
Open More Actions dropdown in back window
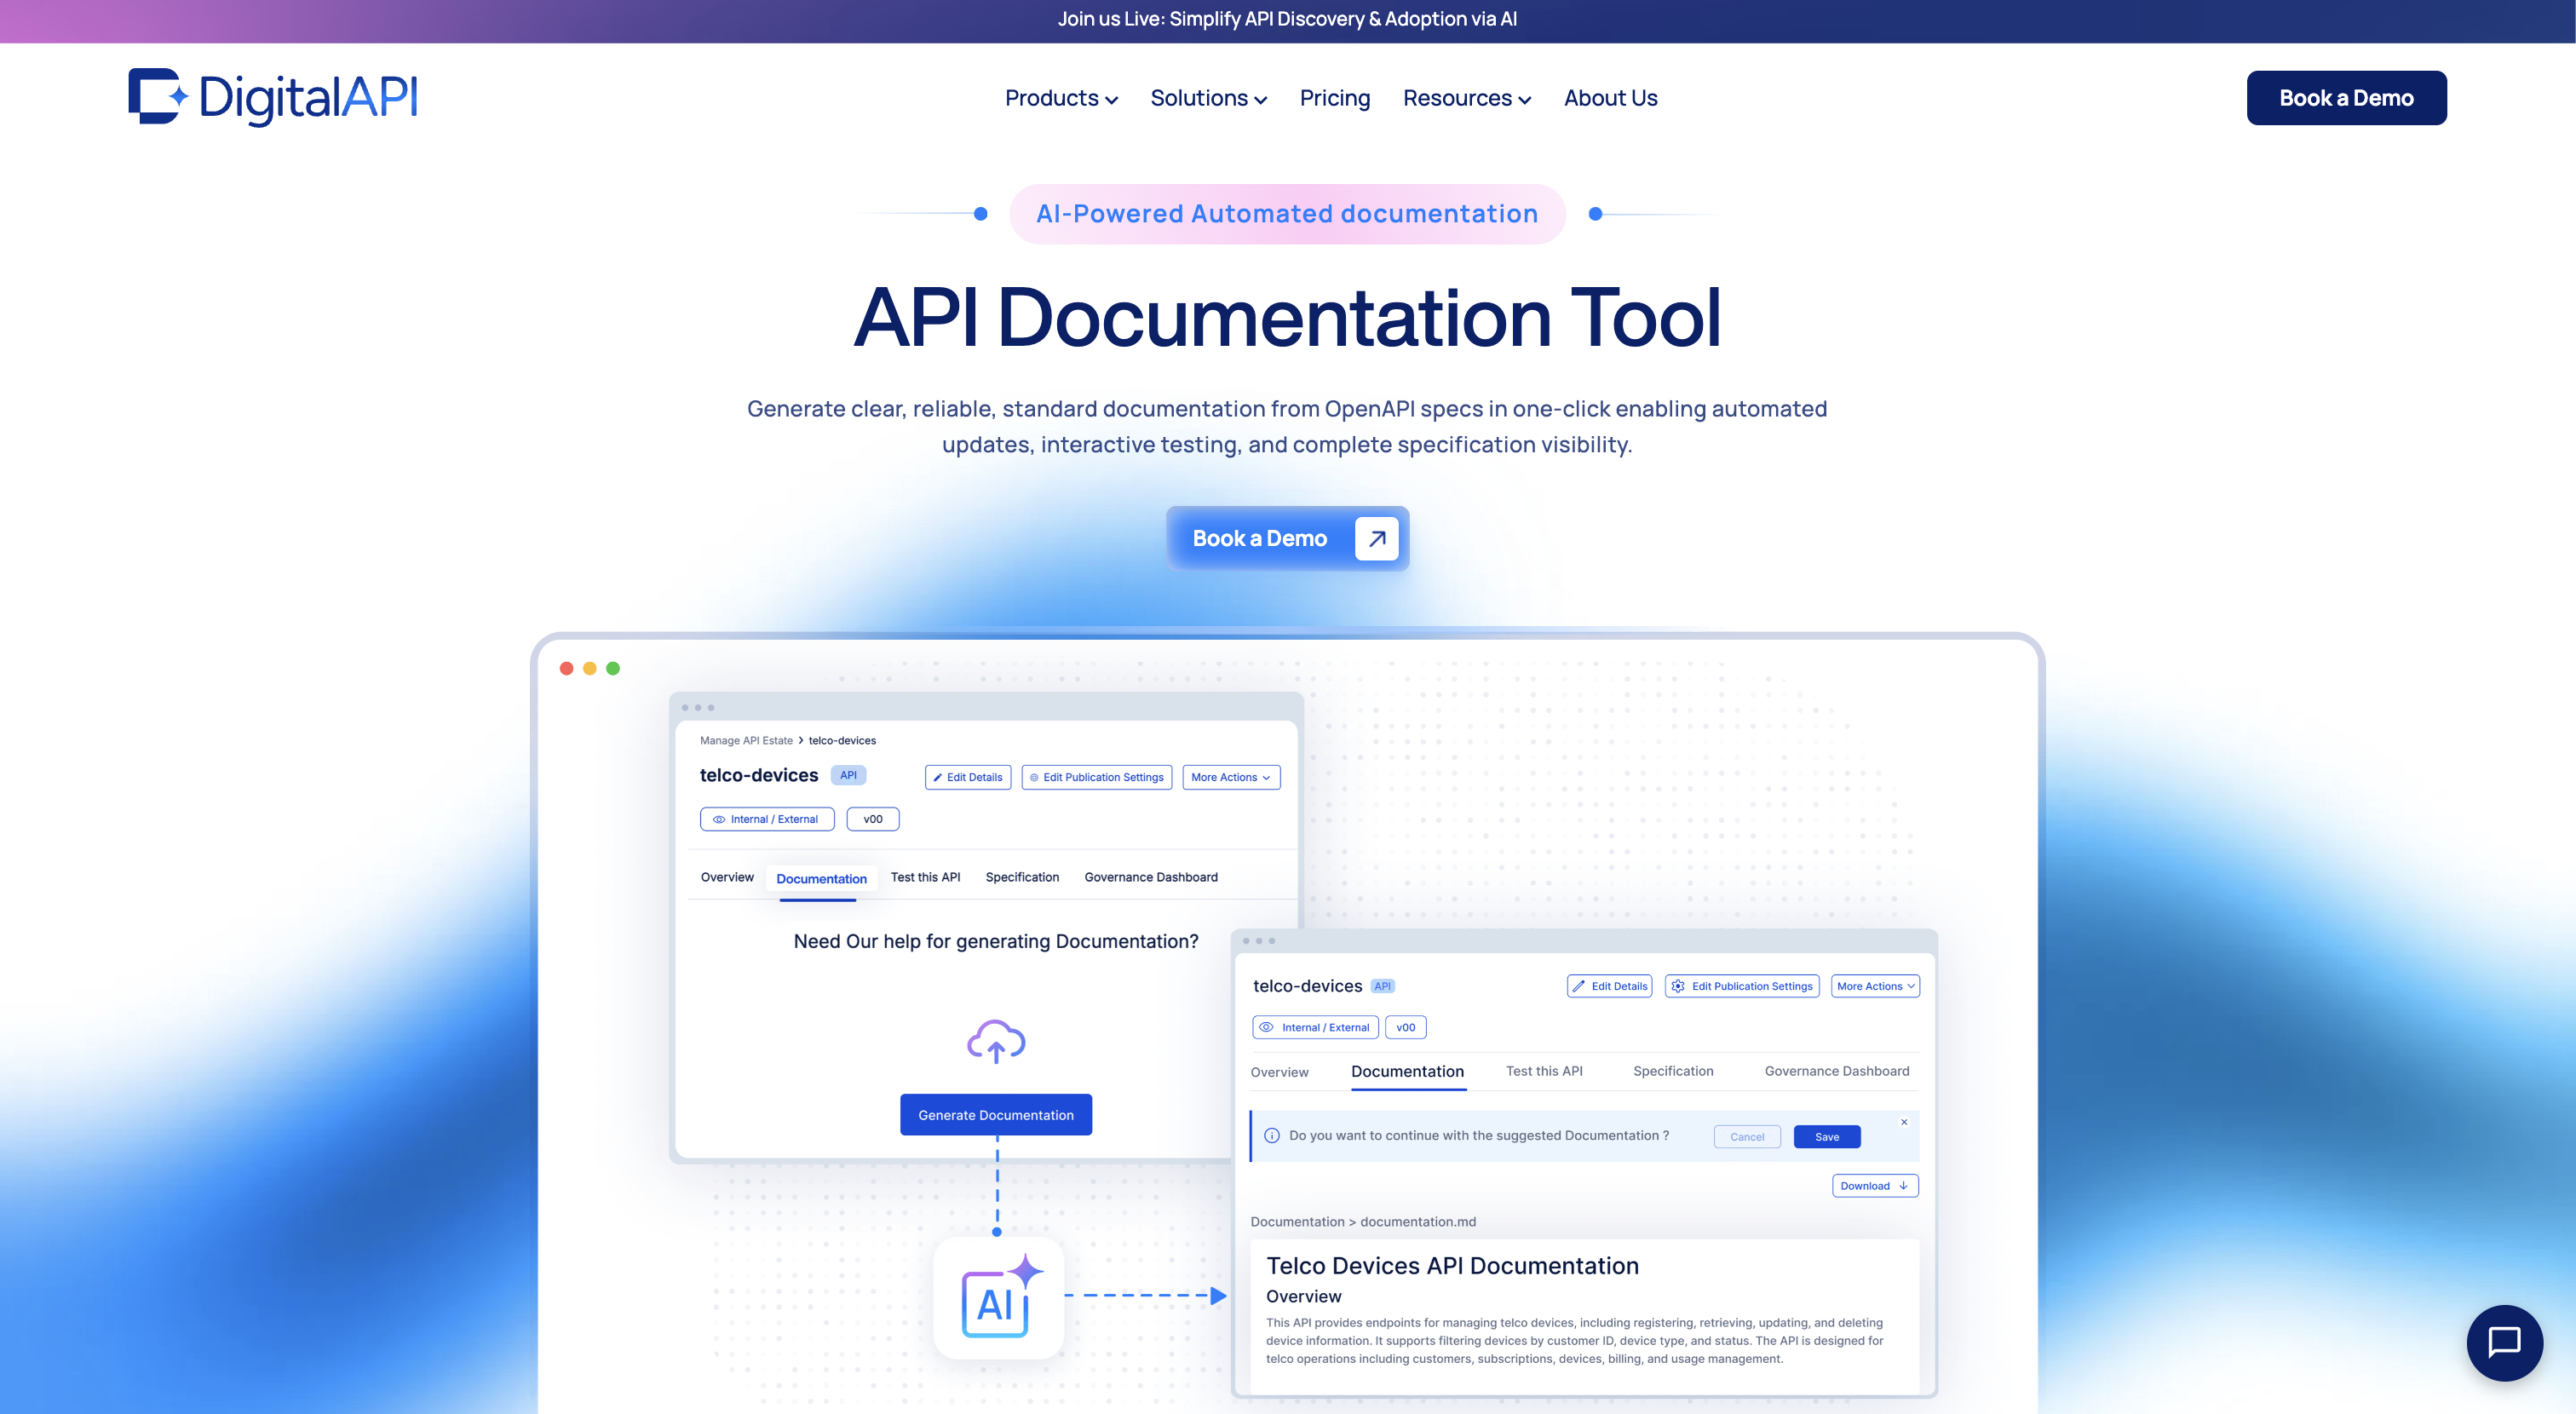pyautogui.click(x=1230, y=777)
